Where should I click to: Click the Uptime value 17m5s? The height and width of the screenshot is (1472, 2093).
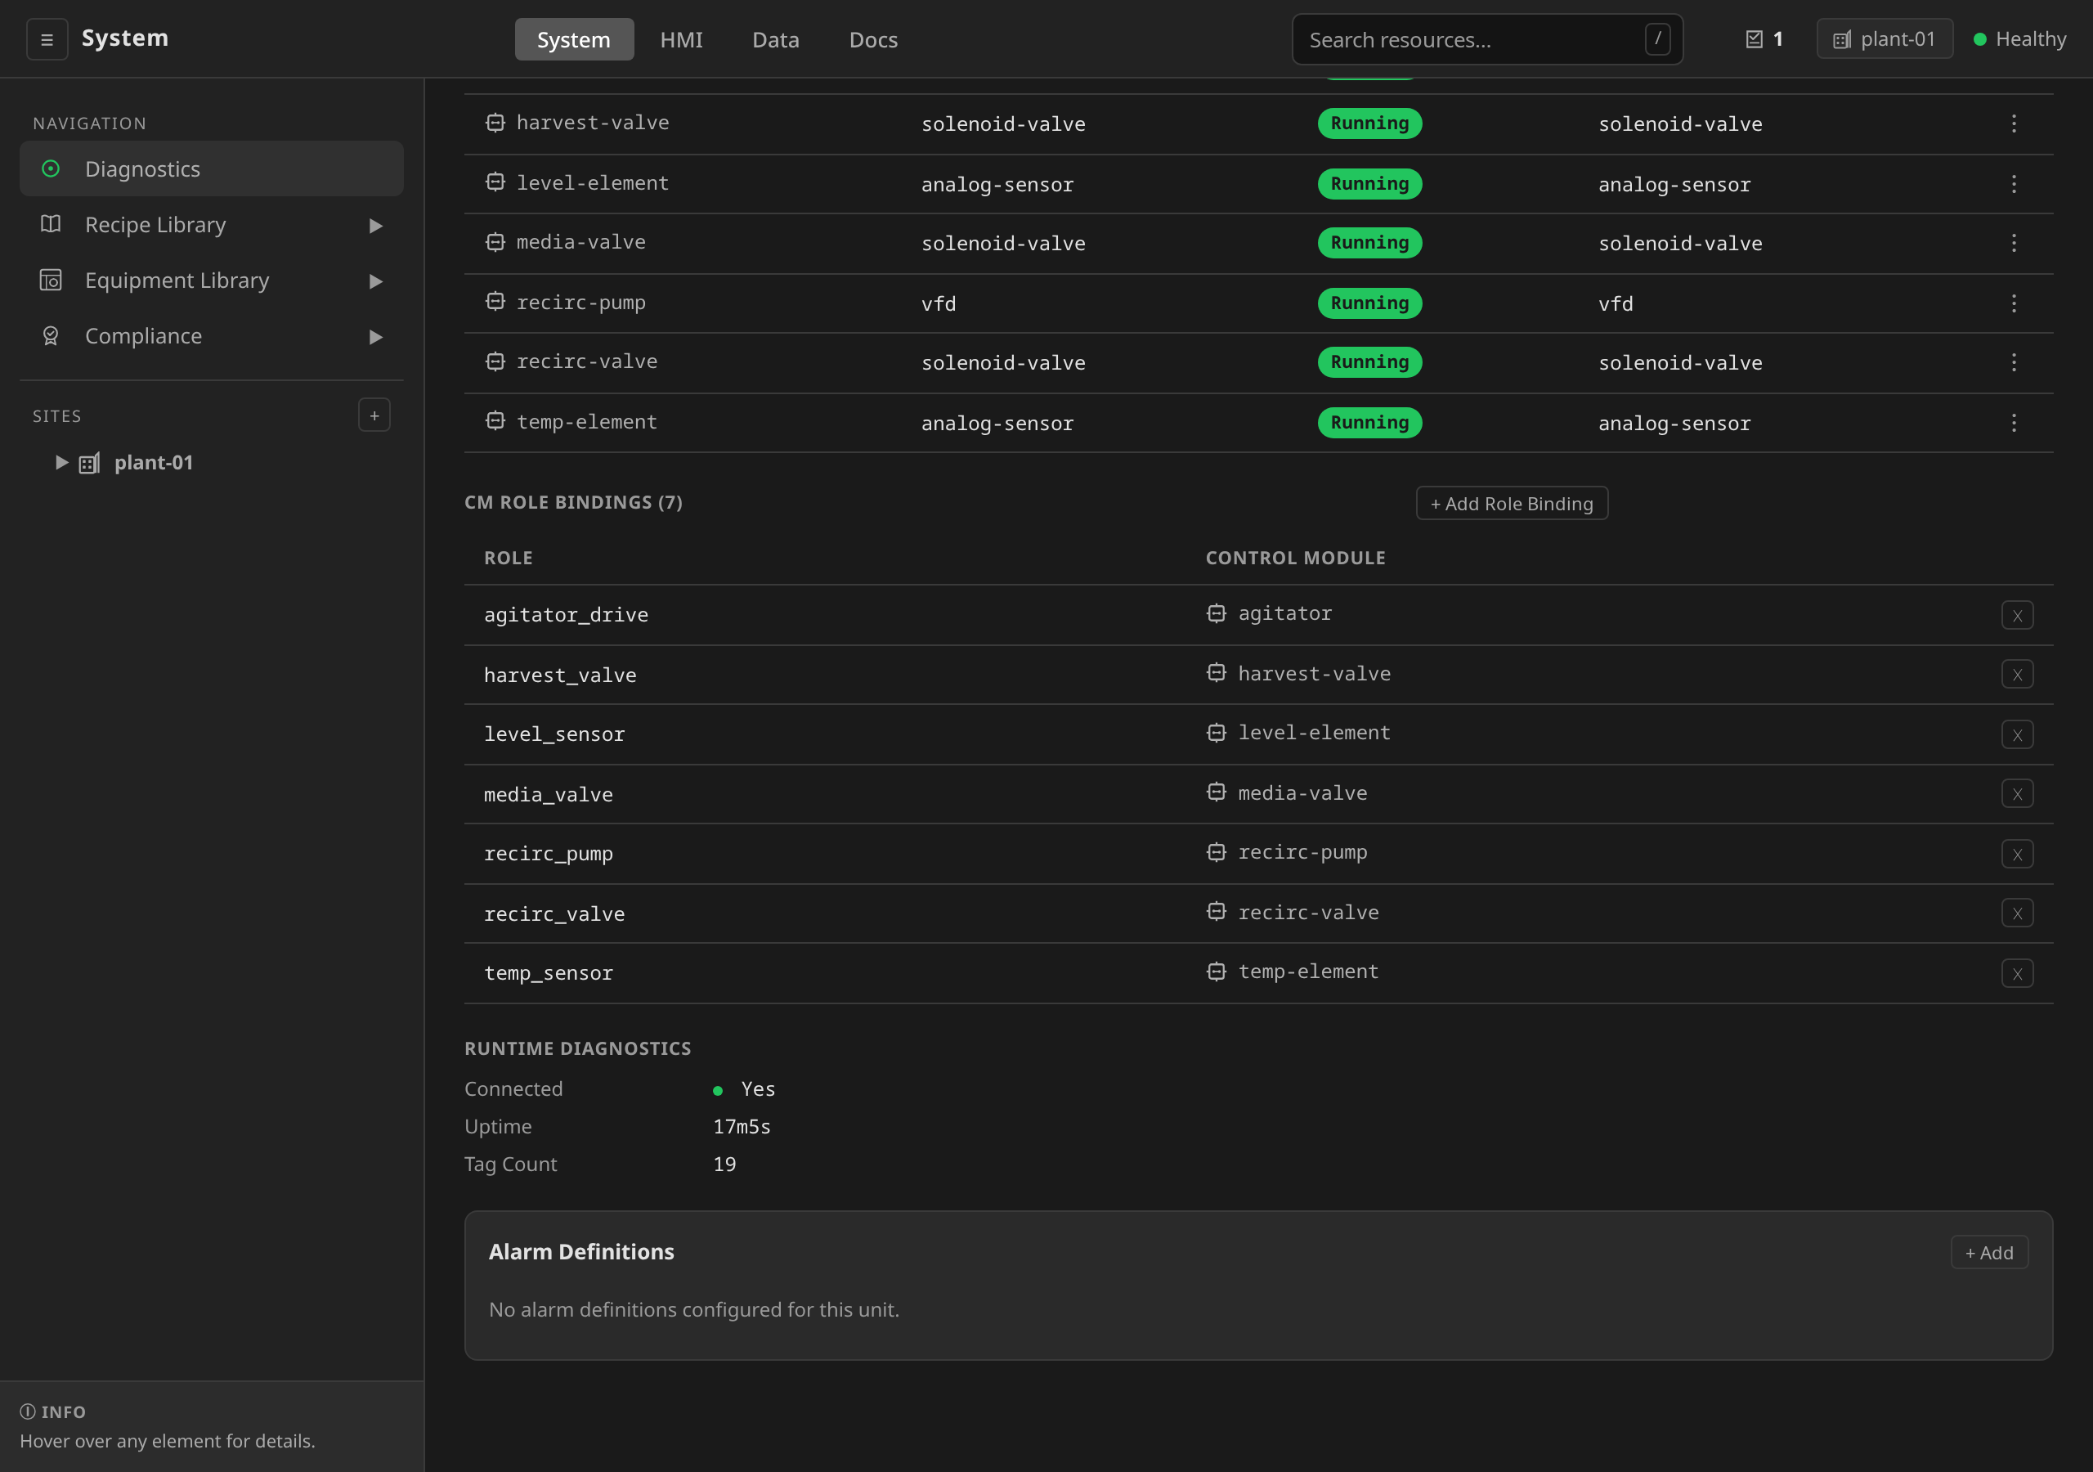coord(741,1126)
